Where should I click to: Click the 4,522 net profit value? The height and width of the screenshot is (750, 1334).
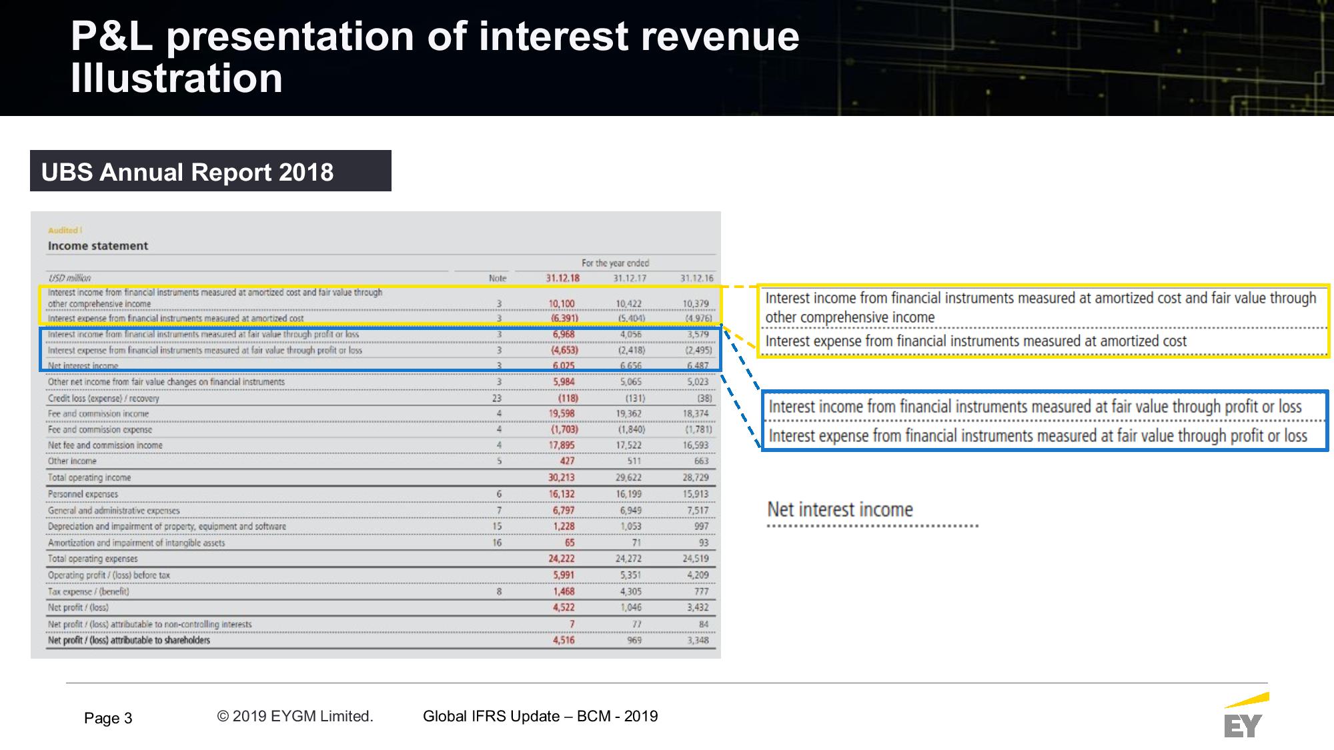564,607
